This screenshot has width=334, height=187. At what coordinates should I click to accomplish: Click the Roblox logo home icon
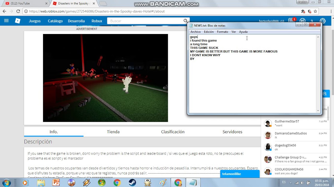17,21
